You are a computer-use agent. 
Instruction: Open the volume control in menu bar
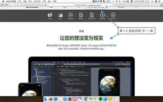pyautogui.click(x=120, y=1)
